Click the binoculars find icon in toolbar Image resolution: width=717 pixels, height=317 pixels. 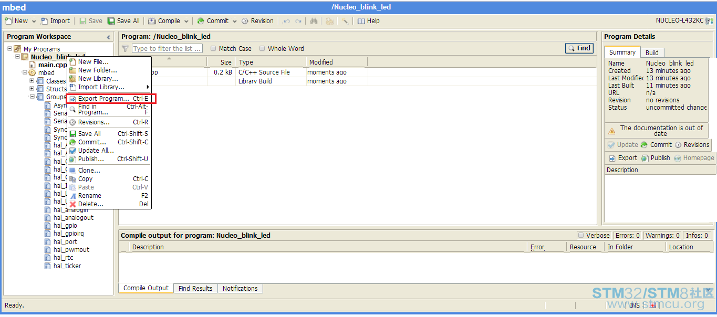314,21
